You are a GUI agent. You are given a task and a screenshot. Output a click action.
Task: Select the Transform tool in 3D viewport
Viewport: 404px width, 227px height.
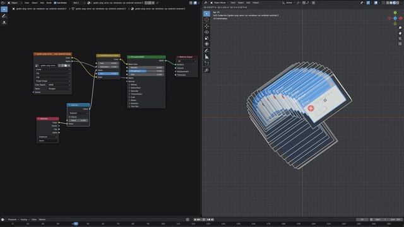click(206, 44)
